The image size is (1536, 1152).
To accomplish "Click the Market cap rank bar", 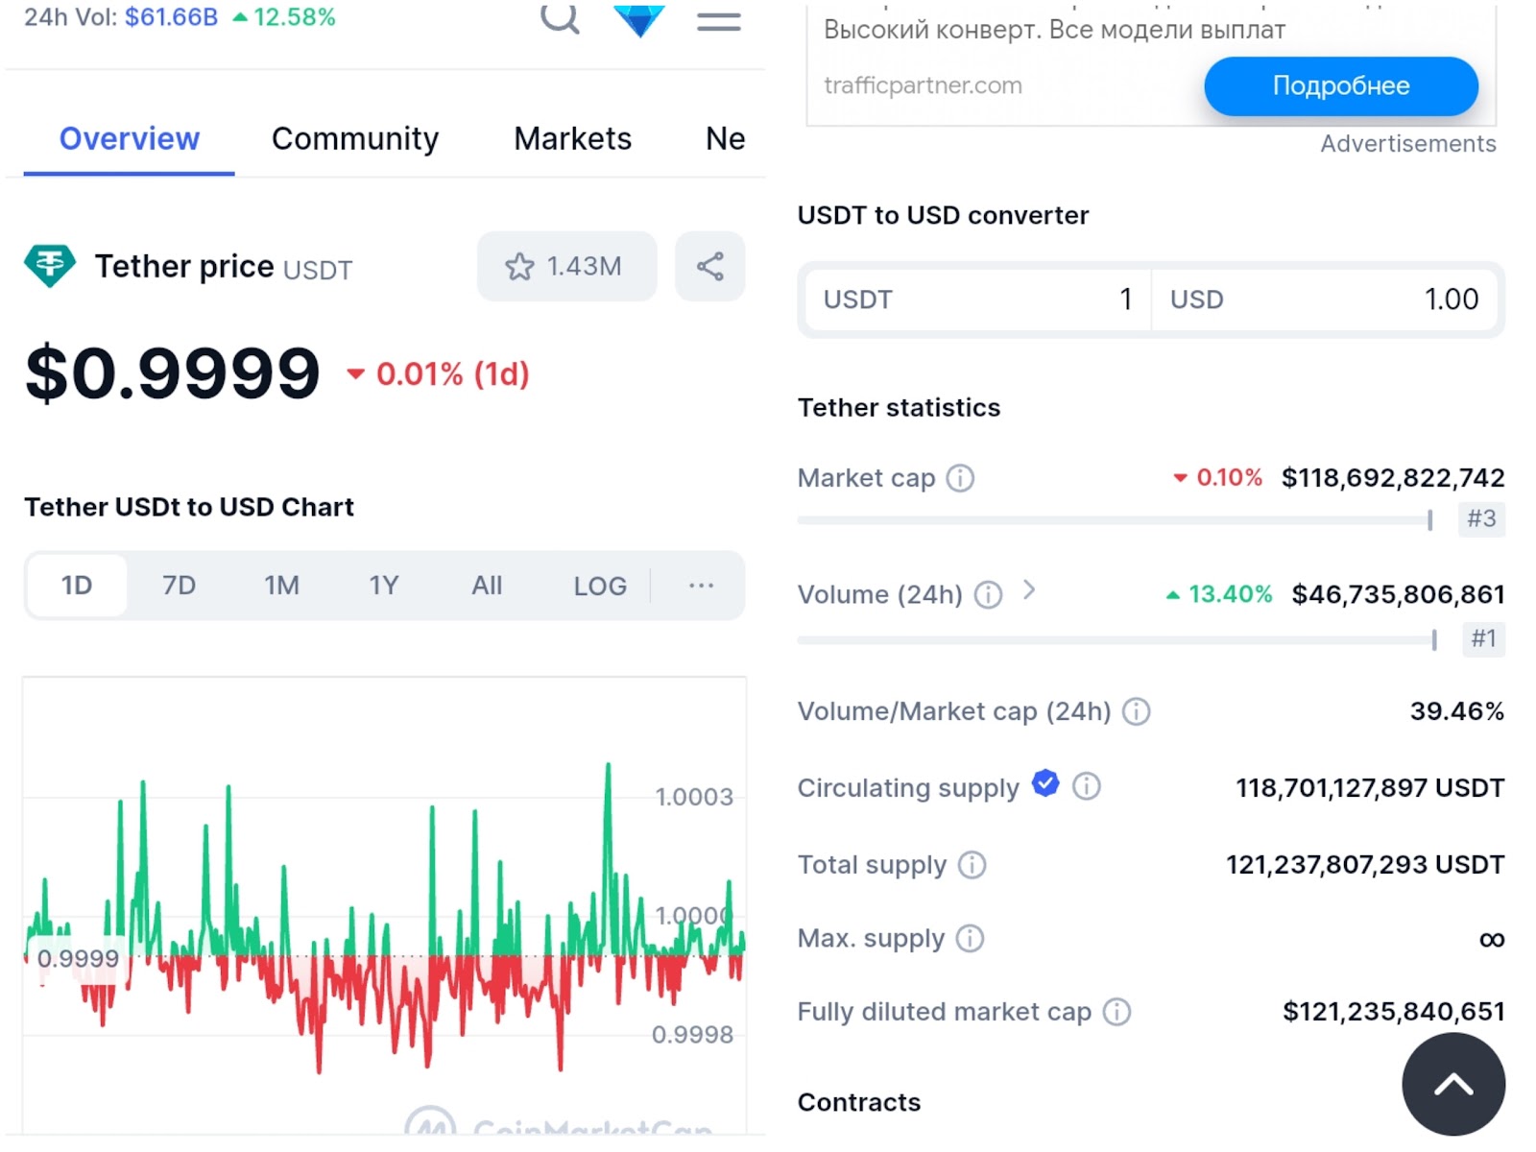I will tap(1114, 520).
